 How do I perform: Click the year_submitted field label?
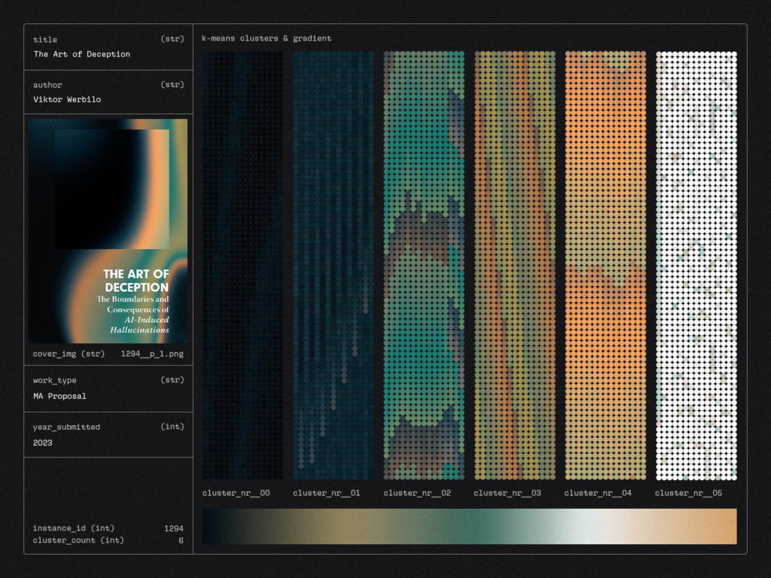click(x=66, y=427)
